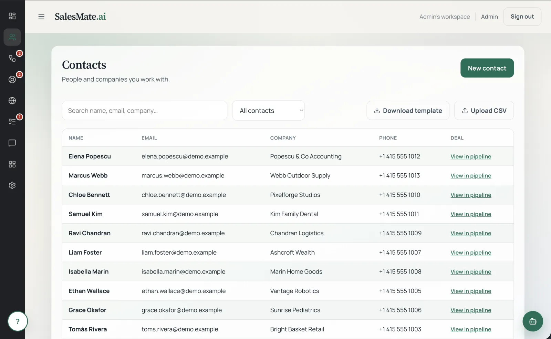551x339 pixels.
Task: Open View in pipeline for Grace Okafor
Action: pos(471,310)
